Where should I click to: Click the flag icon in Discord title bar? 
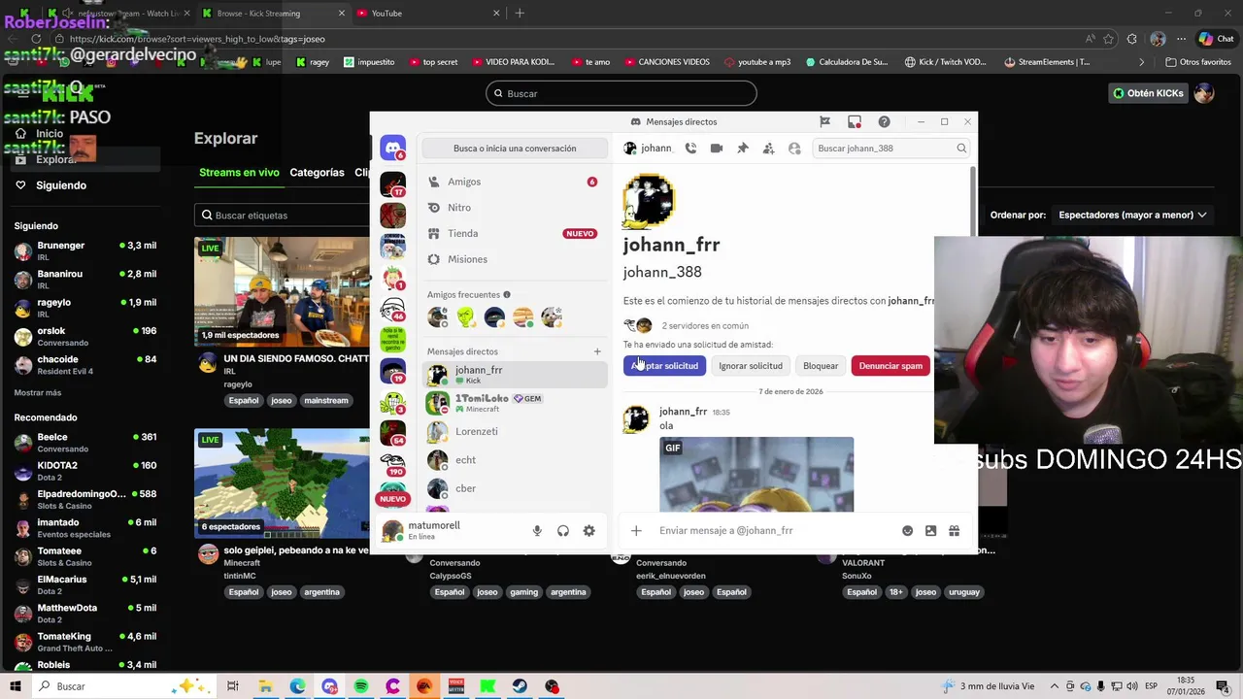click(824, 121)
